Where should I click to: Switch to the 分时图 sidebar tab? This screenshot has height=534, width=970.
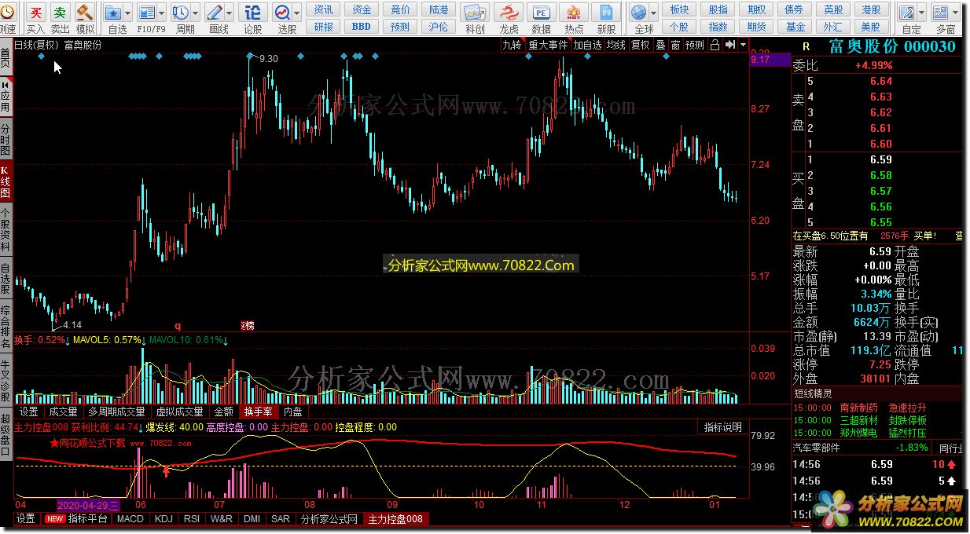[x=6, y=139]
